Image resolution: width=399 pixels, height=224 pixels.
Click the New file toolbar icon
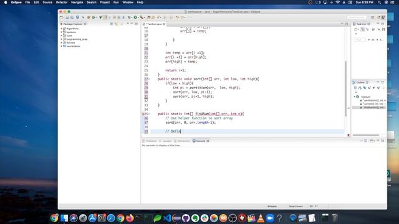tap(61, 17)
